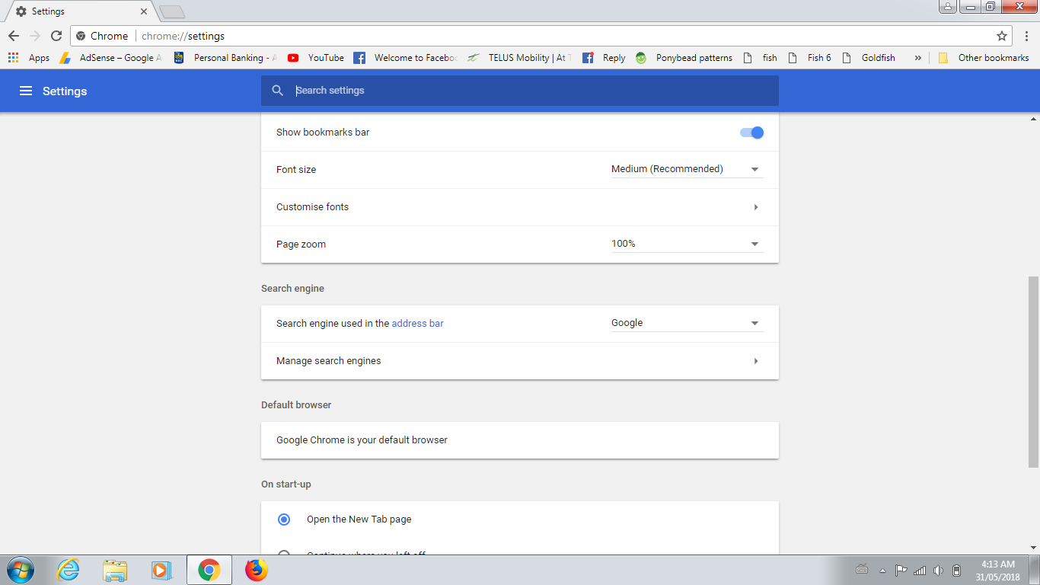
Task: Open network connections from the tray signal icon
Action: 920,570
